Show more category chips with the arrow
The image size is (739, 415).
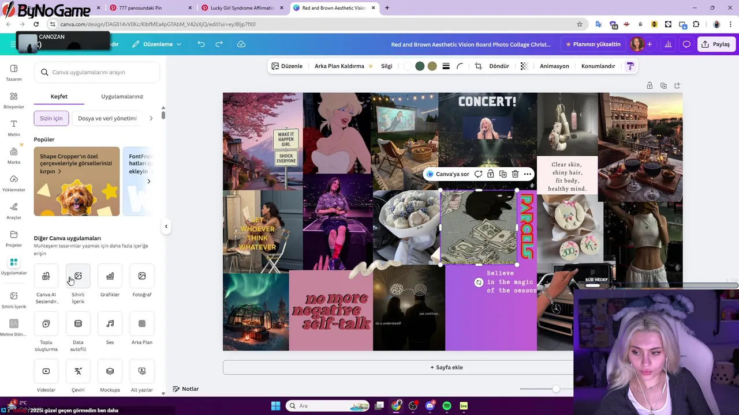coord(151,118)
